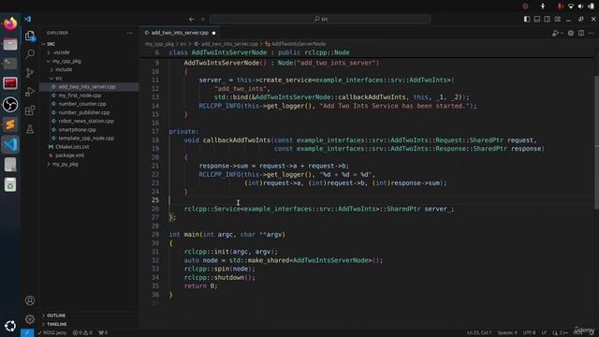Click the unsaved dot on the editor tab
The width and height of the screenshot is (599, 337).
(214, 33)
